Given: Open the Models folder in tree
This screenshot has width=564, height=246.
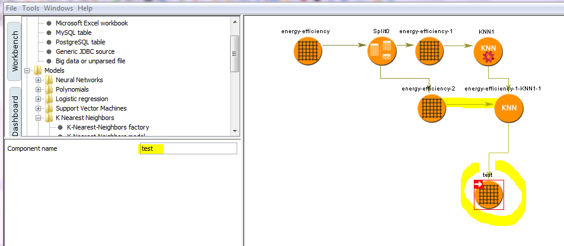Looking at the screenshot, I should [x=54, y=70].
